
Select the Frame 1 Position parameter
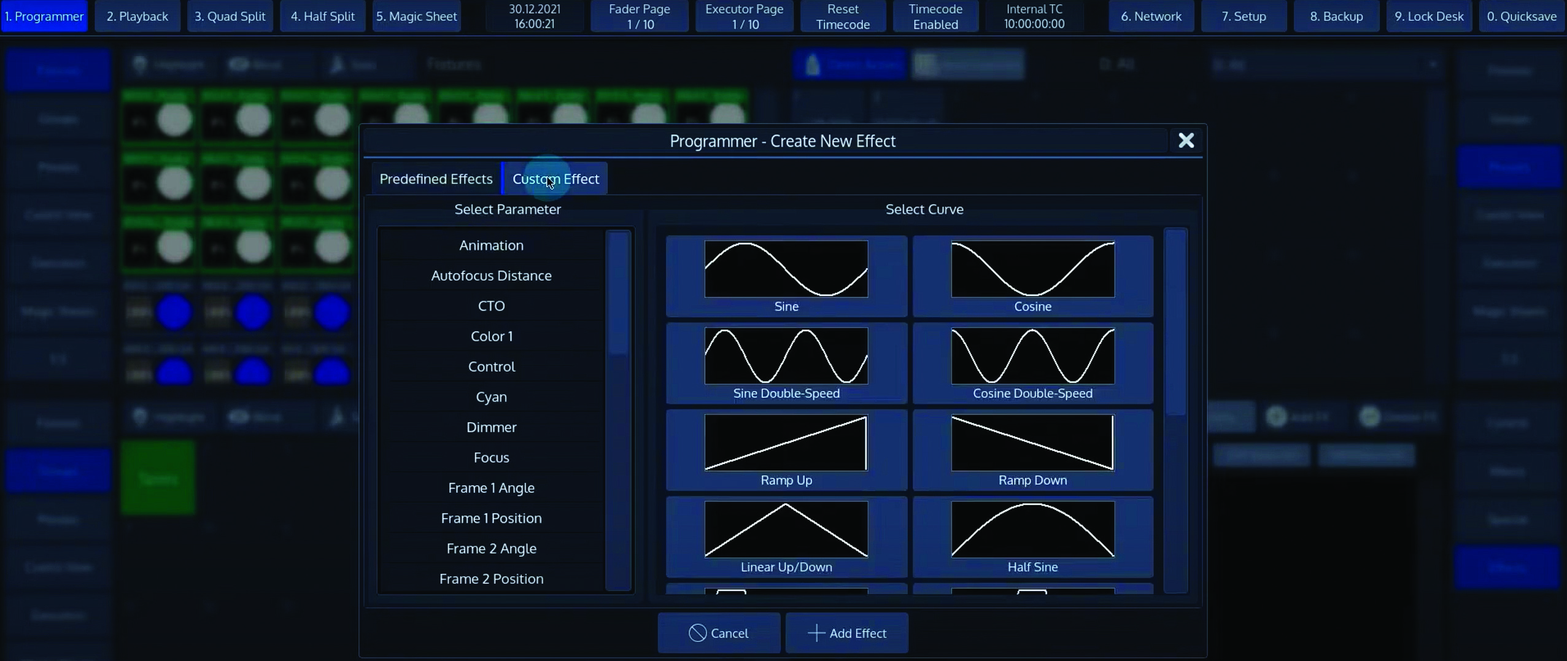[491, 518]
